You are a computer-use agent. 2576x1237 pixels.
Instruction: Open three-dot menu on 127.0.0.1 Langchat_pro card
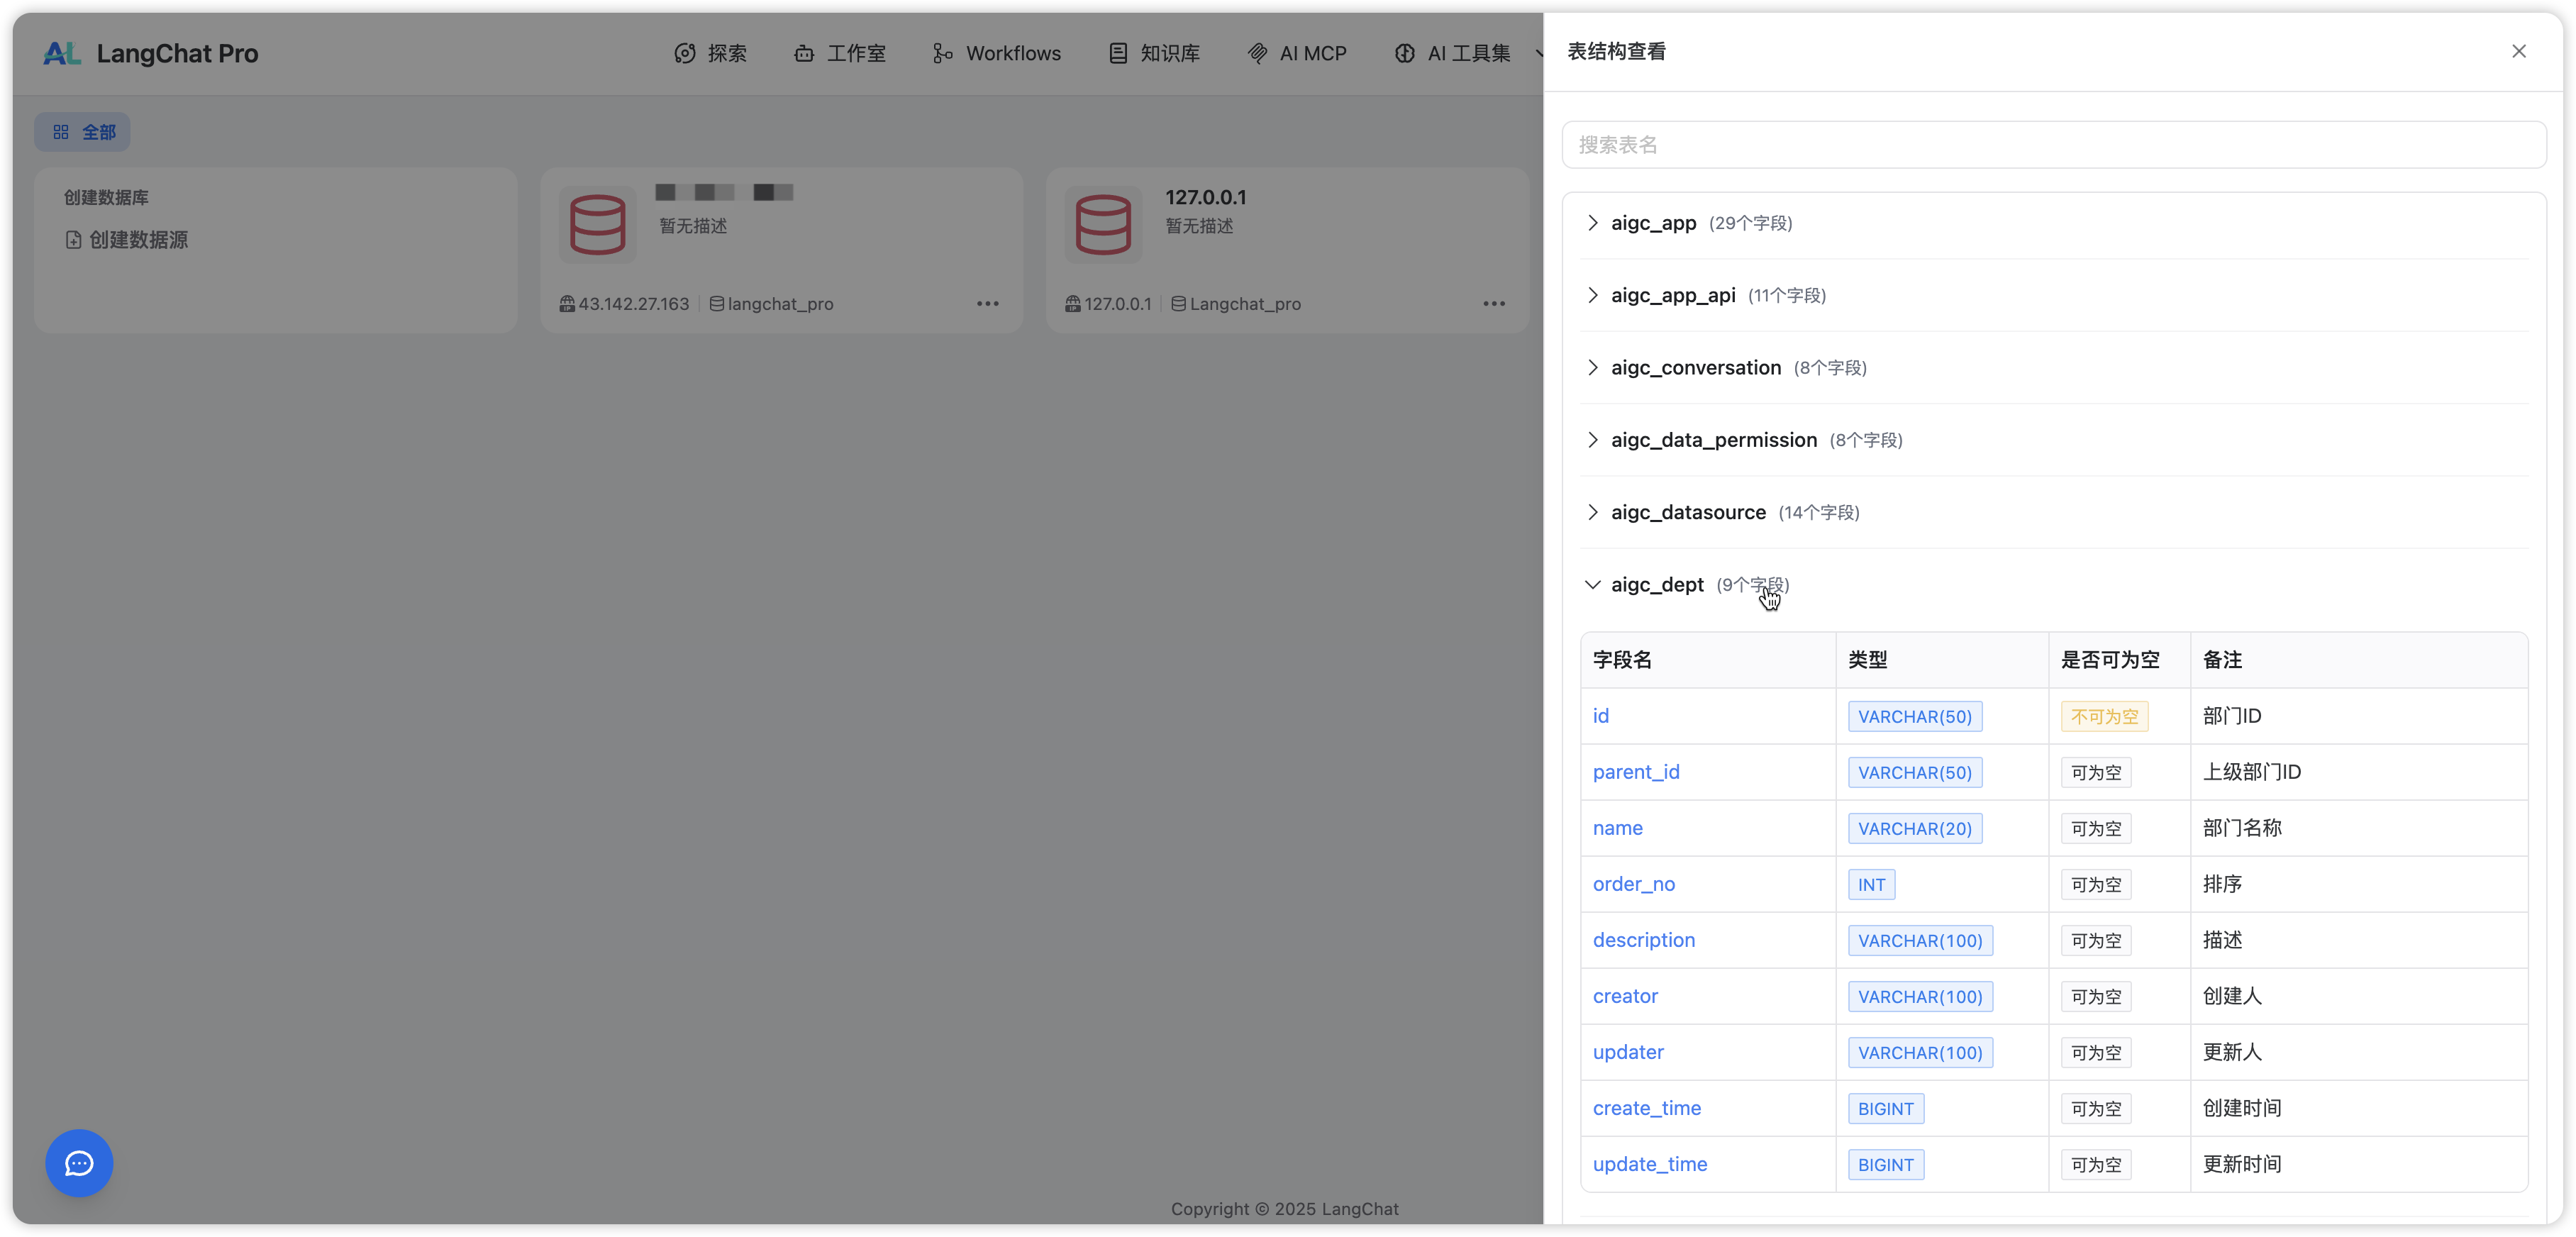[1493, 304]
